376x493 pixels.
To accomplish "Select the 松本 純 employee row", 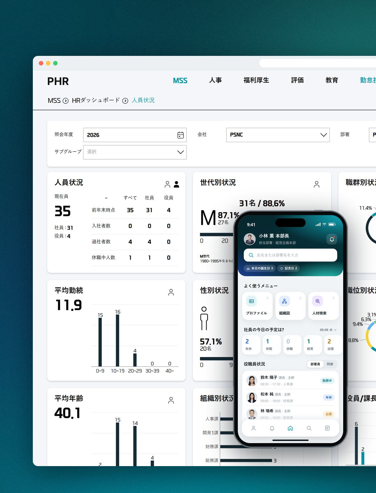I will (290, 397).
